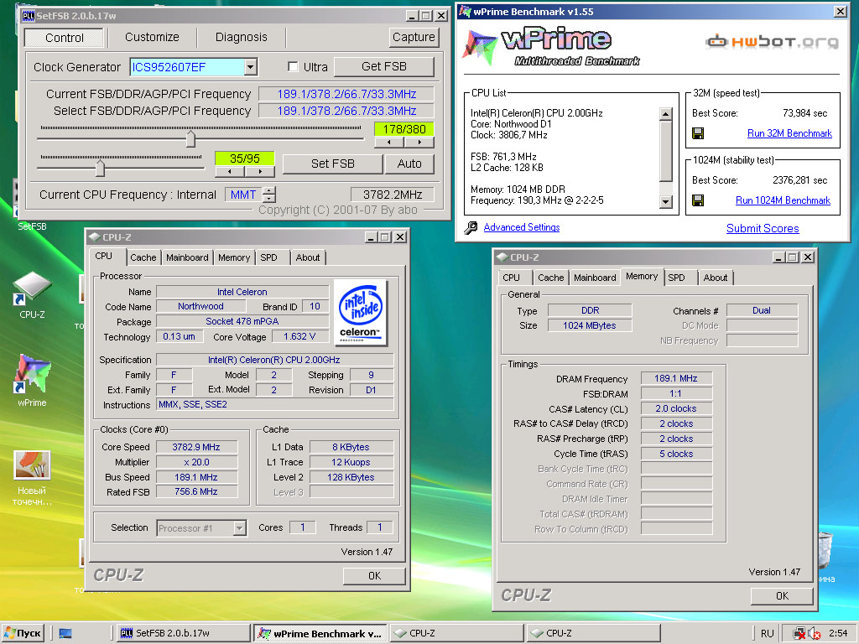This screenshot has height=644, width=859.
Task: Open the volume icon in the system tray
Action: (x=814, y=634)
